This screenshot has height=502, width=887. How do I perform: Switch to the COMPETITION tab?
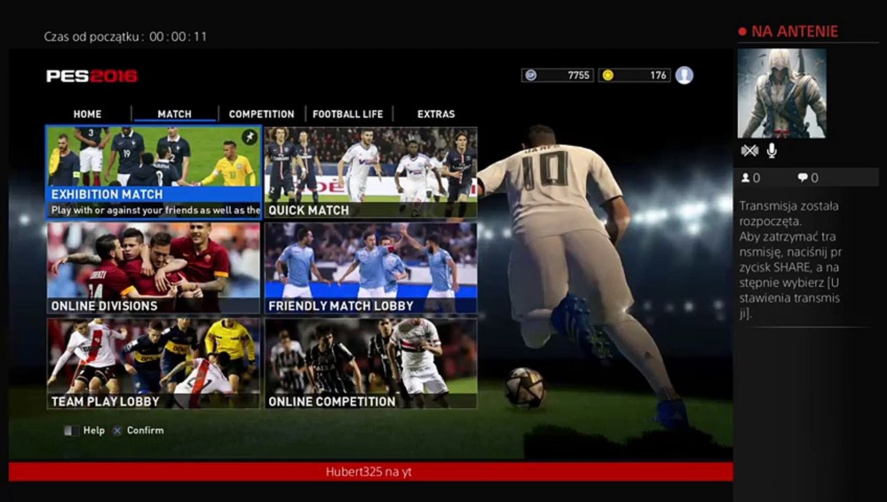tap(261, 114)
